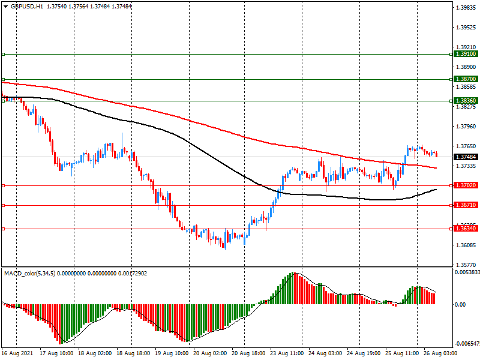Click the 1.35770 price scale value
480x360 pixels.
pos(466,265)
